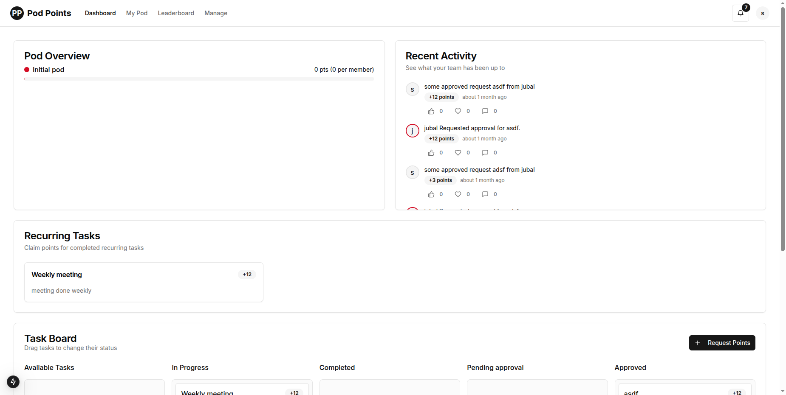Switch to the My Pod tab
This screenshot has height=395, width=786.
[137, 13]
